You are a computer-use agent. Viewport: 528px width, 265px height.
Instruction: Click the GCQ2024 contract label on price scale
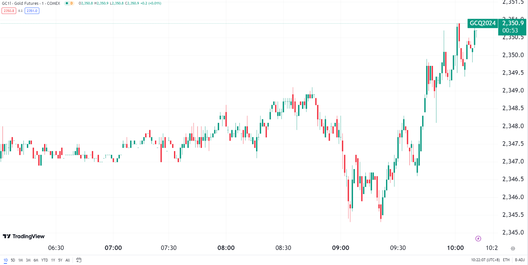pos(482,23)
